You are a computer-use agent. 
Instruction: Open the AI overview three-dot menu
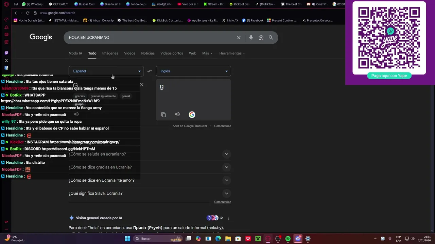point(229,218)
